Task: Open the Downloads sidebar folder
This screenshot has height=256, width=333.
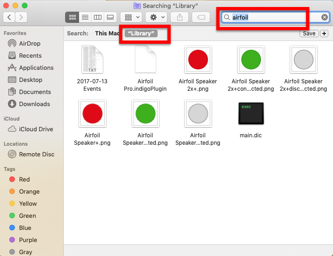Action: tap(34, 104)
